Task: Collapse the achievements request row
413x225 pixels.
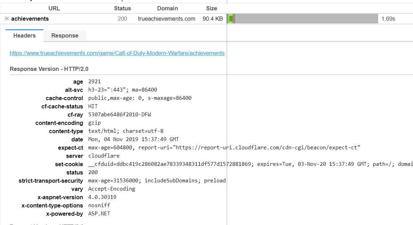Action: tap(7, 19)
